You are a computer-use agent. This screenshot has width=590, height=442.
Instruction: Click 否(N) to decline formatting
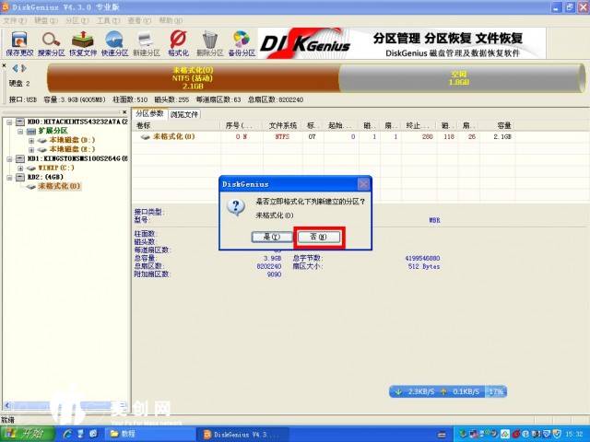[319, 237]
